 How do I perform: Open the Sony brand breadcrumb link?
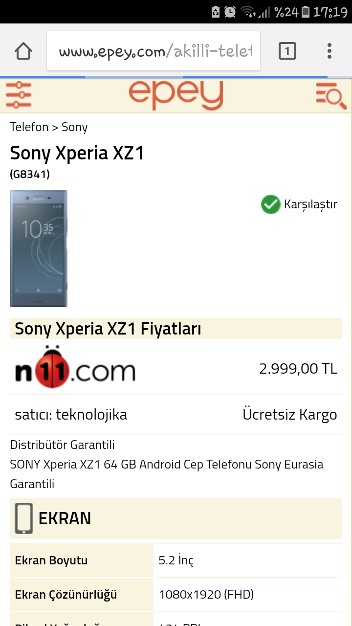click(74, 128)
